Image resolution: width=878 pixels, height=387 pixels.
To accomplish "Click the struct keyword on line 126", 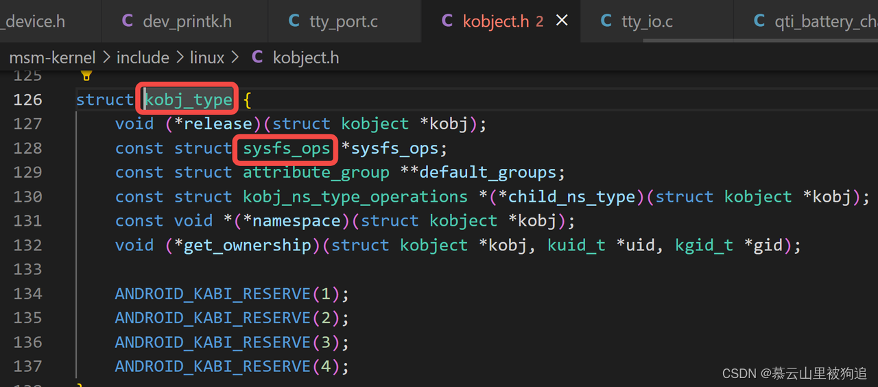I will coord(105,99).
